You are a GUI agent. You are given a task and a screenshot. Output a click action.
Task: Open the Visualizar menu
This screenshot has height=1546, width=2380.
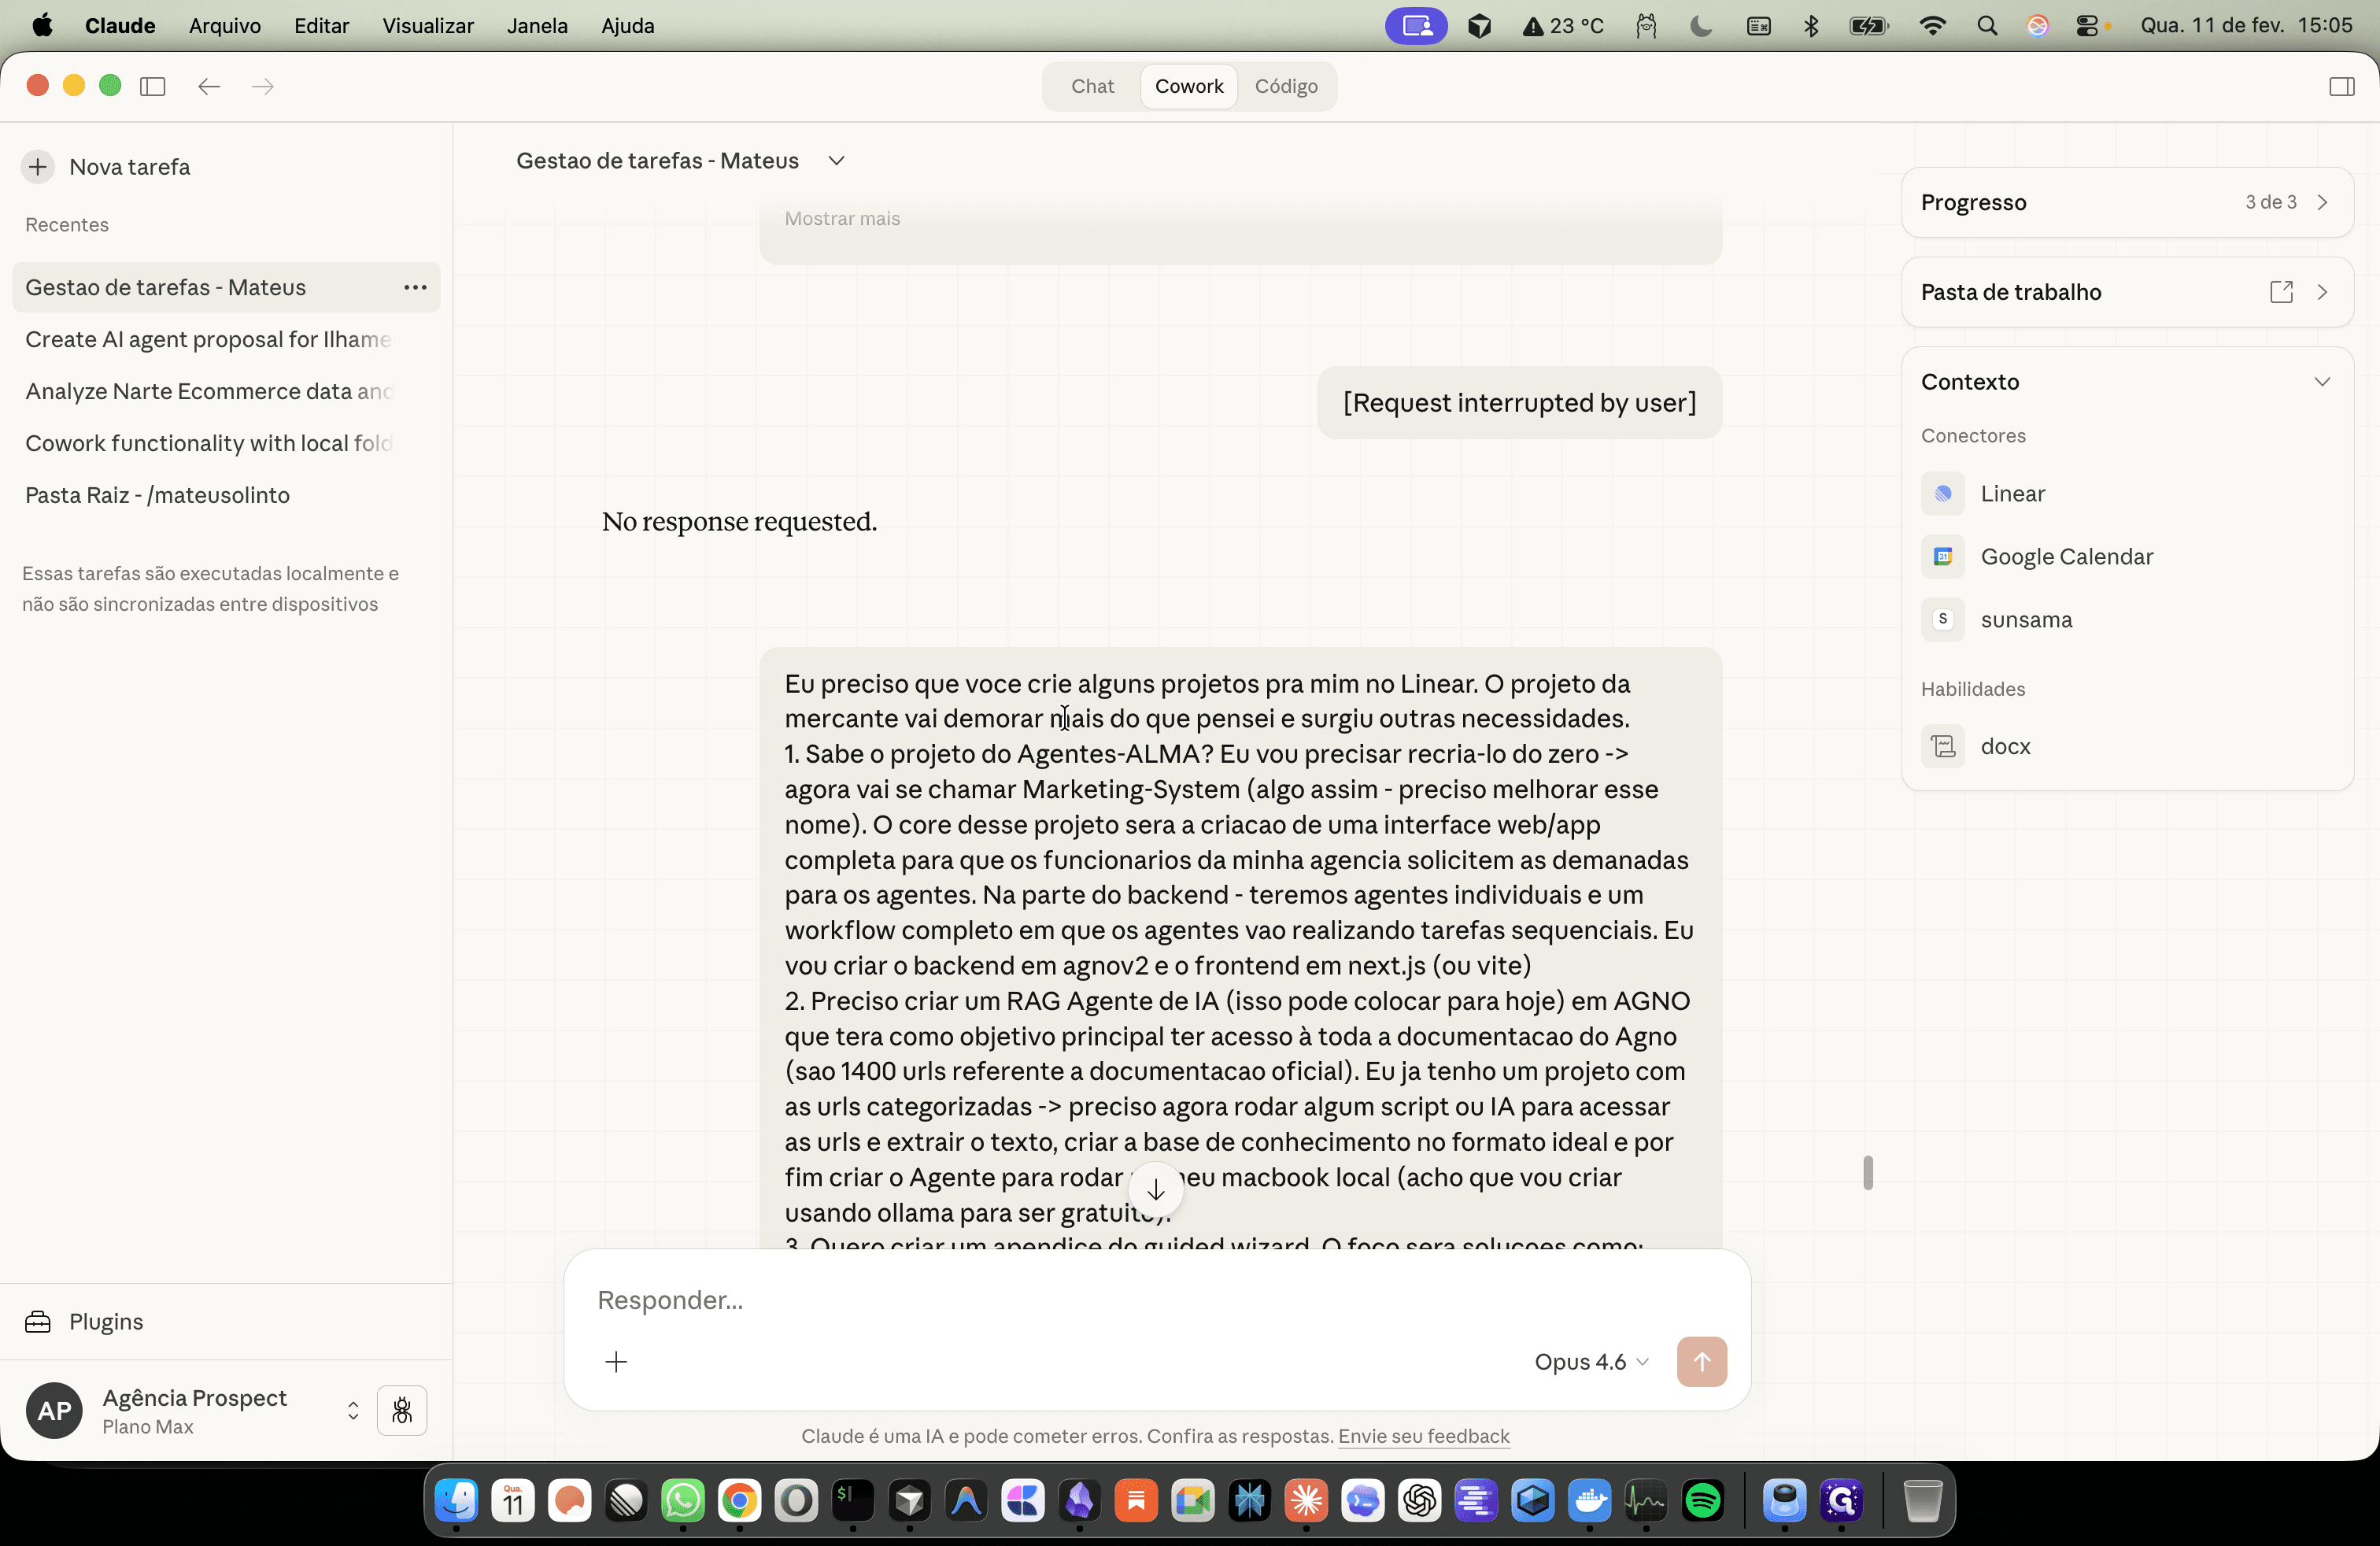click(x=427, y=26)
